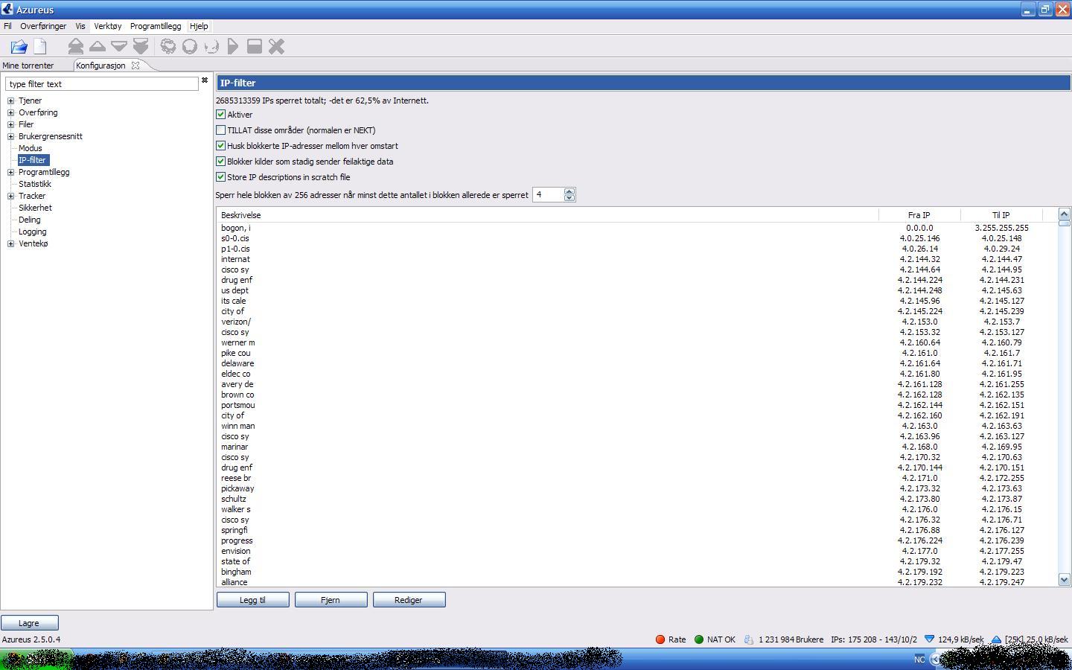Click IP list scrollbar up arrow
The width and height of the screenshot is (1072, 670).
click(1064, 214)
